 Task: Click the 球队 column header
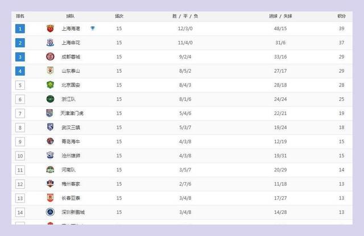pyautogui.click(x=71, y=16)
